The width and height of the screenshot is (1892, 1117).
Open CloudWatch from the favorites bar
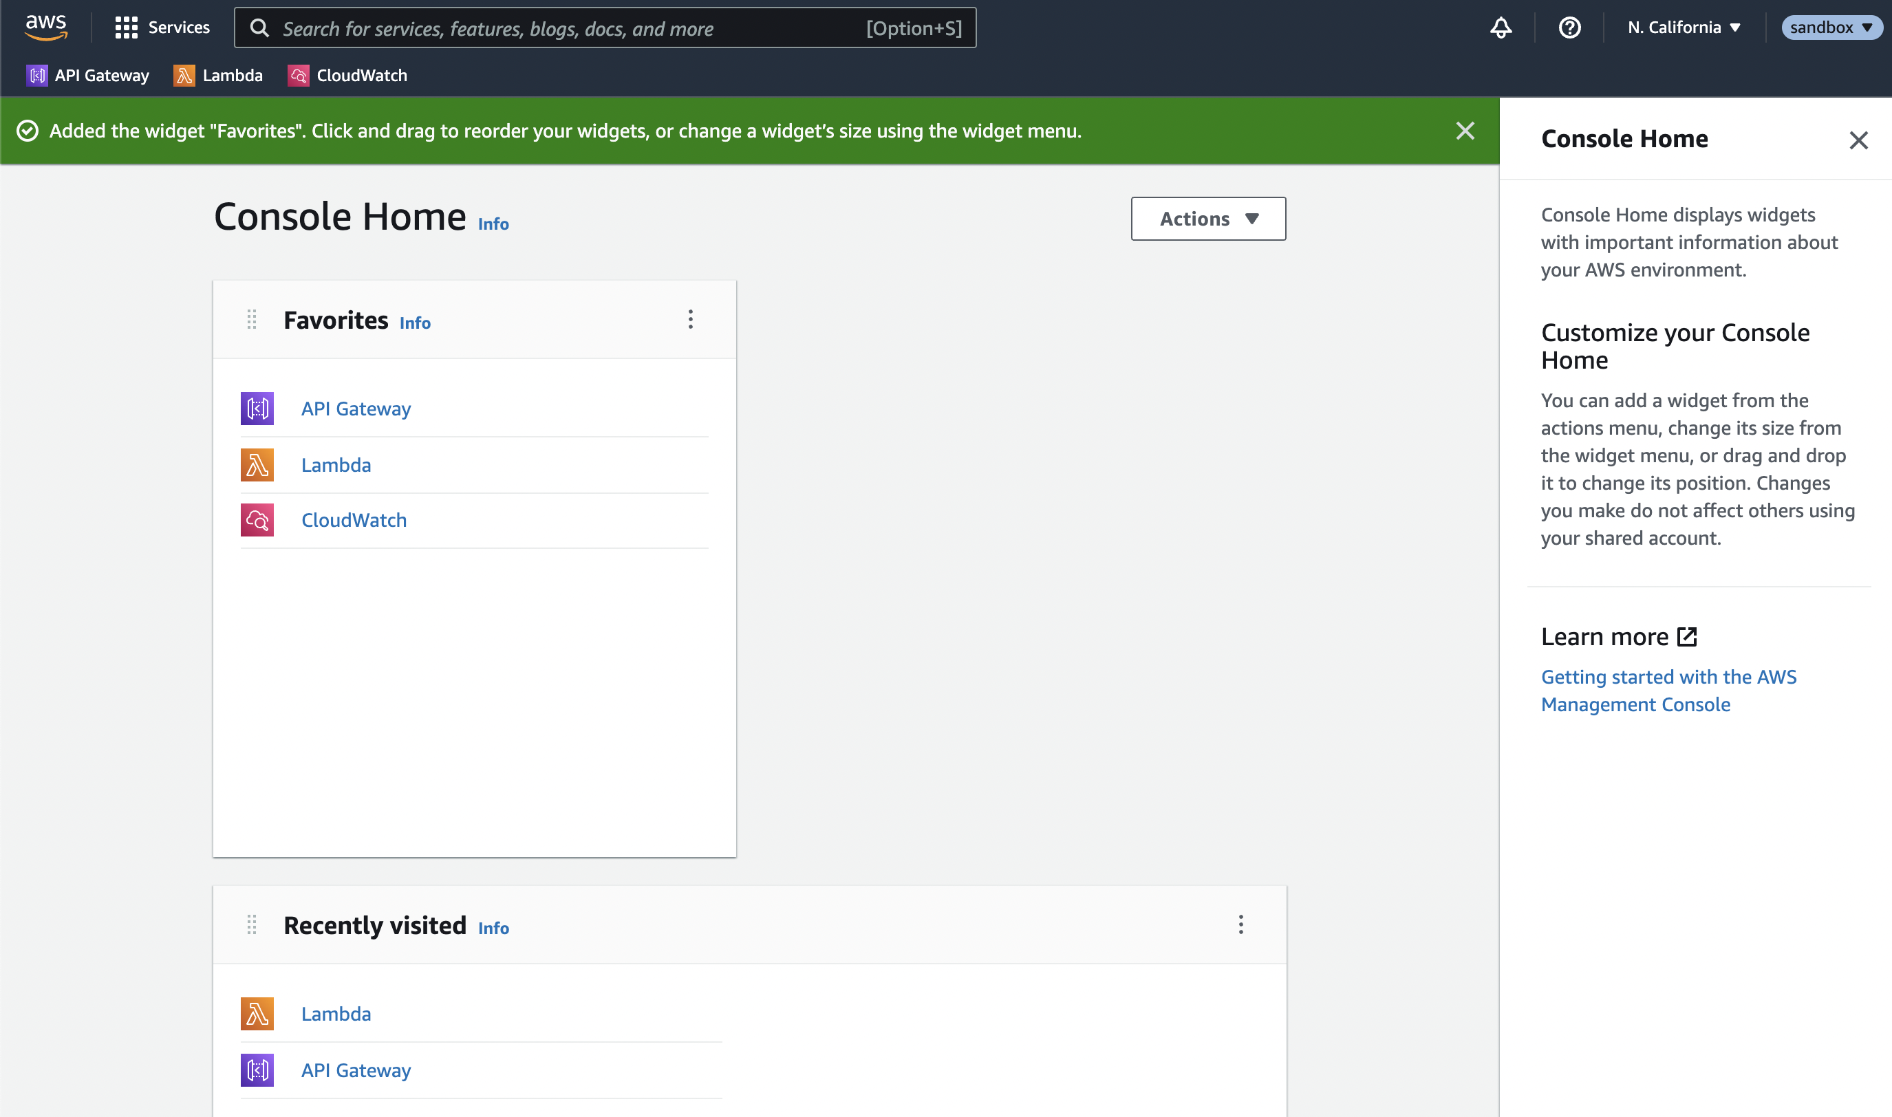[347, 75]
